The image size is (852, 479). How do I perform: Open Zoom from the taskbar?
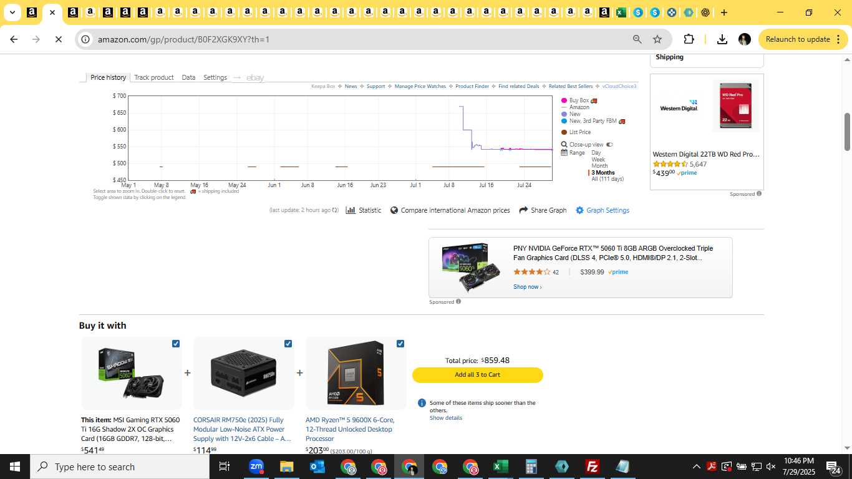(x=256, y=467)
